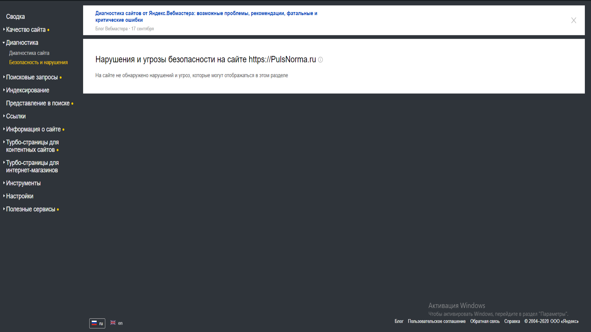Open blog post about Диагностика сайтов

(x=206, y=17)
